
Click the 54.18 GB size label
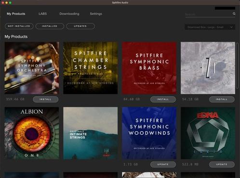point(190,99)
